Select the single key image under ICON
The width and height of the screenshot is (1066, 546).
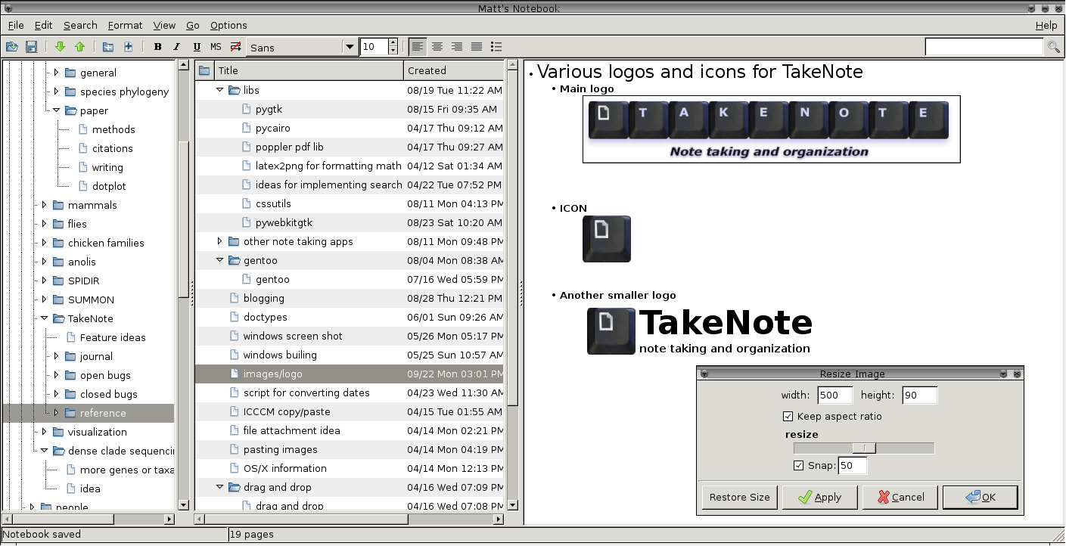(x=607, y=239)
